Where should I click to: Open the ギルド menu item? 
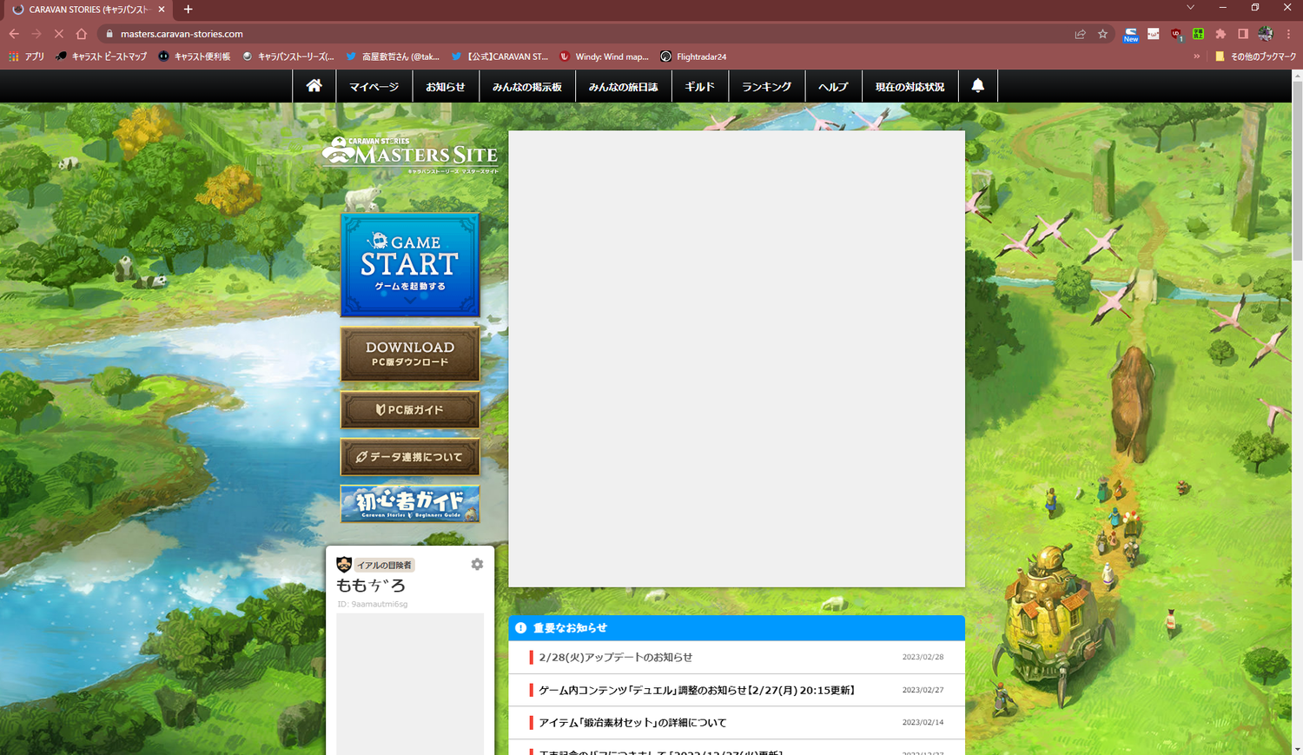point(700,87)
